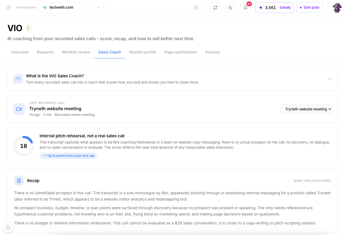The image size is (346, 235).
Task: Click the technet.com logo icon in selector
Action: (x=45, y=8)
